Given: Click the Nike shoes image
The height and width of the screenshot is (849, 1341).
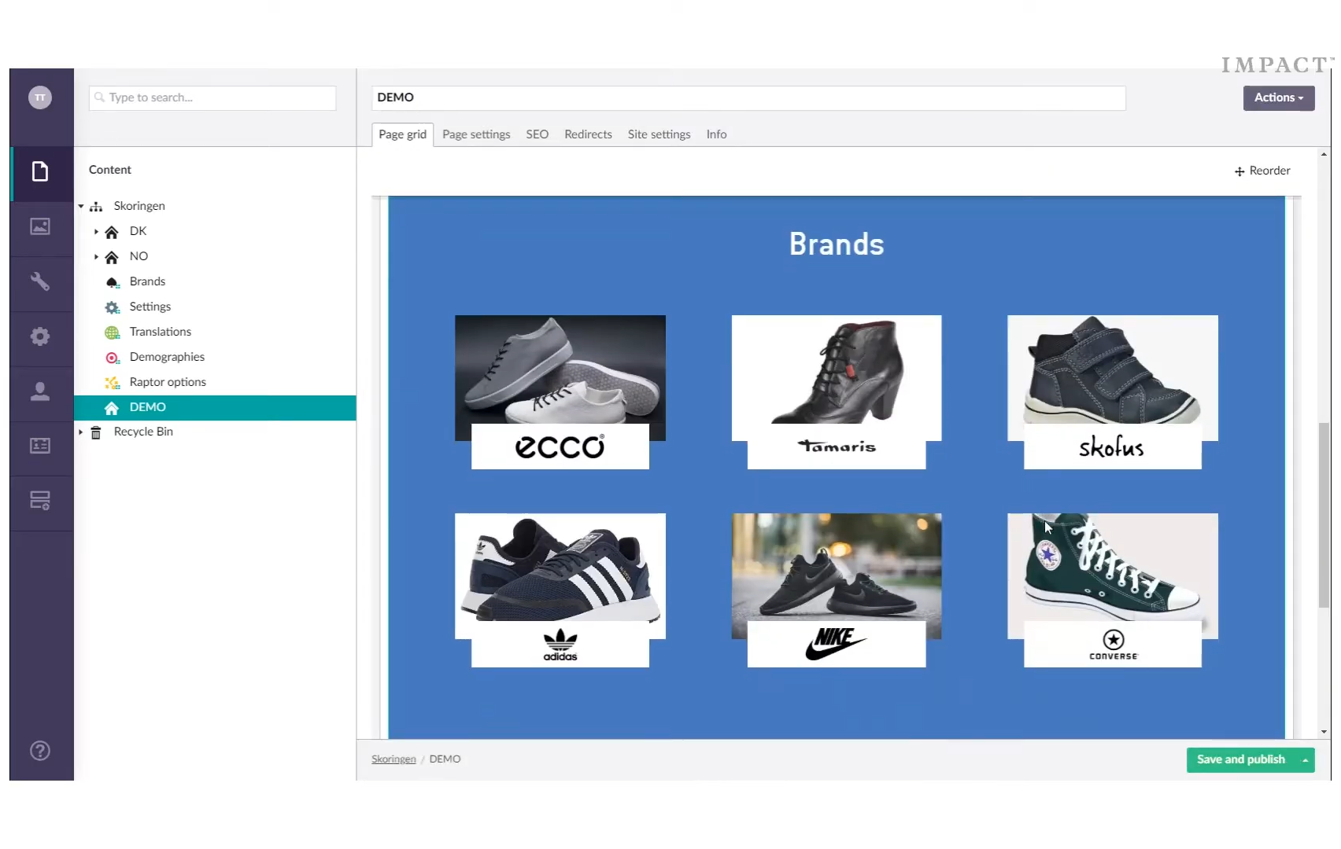Looking at the screenshot, I should 837,575.
